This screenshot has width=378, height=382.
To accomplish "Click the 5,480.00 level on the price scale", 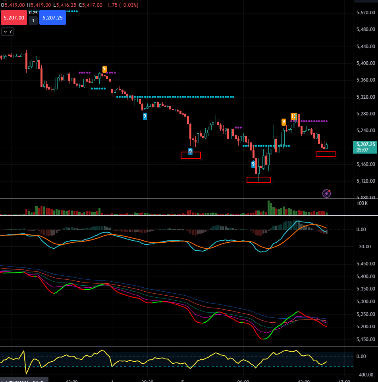I will point(366,29).
